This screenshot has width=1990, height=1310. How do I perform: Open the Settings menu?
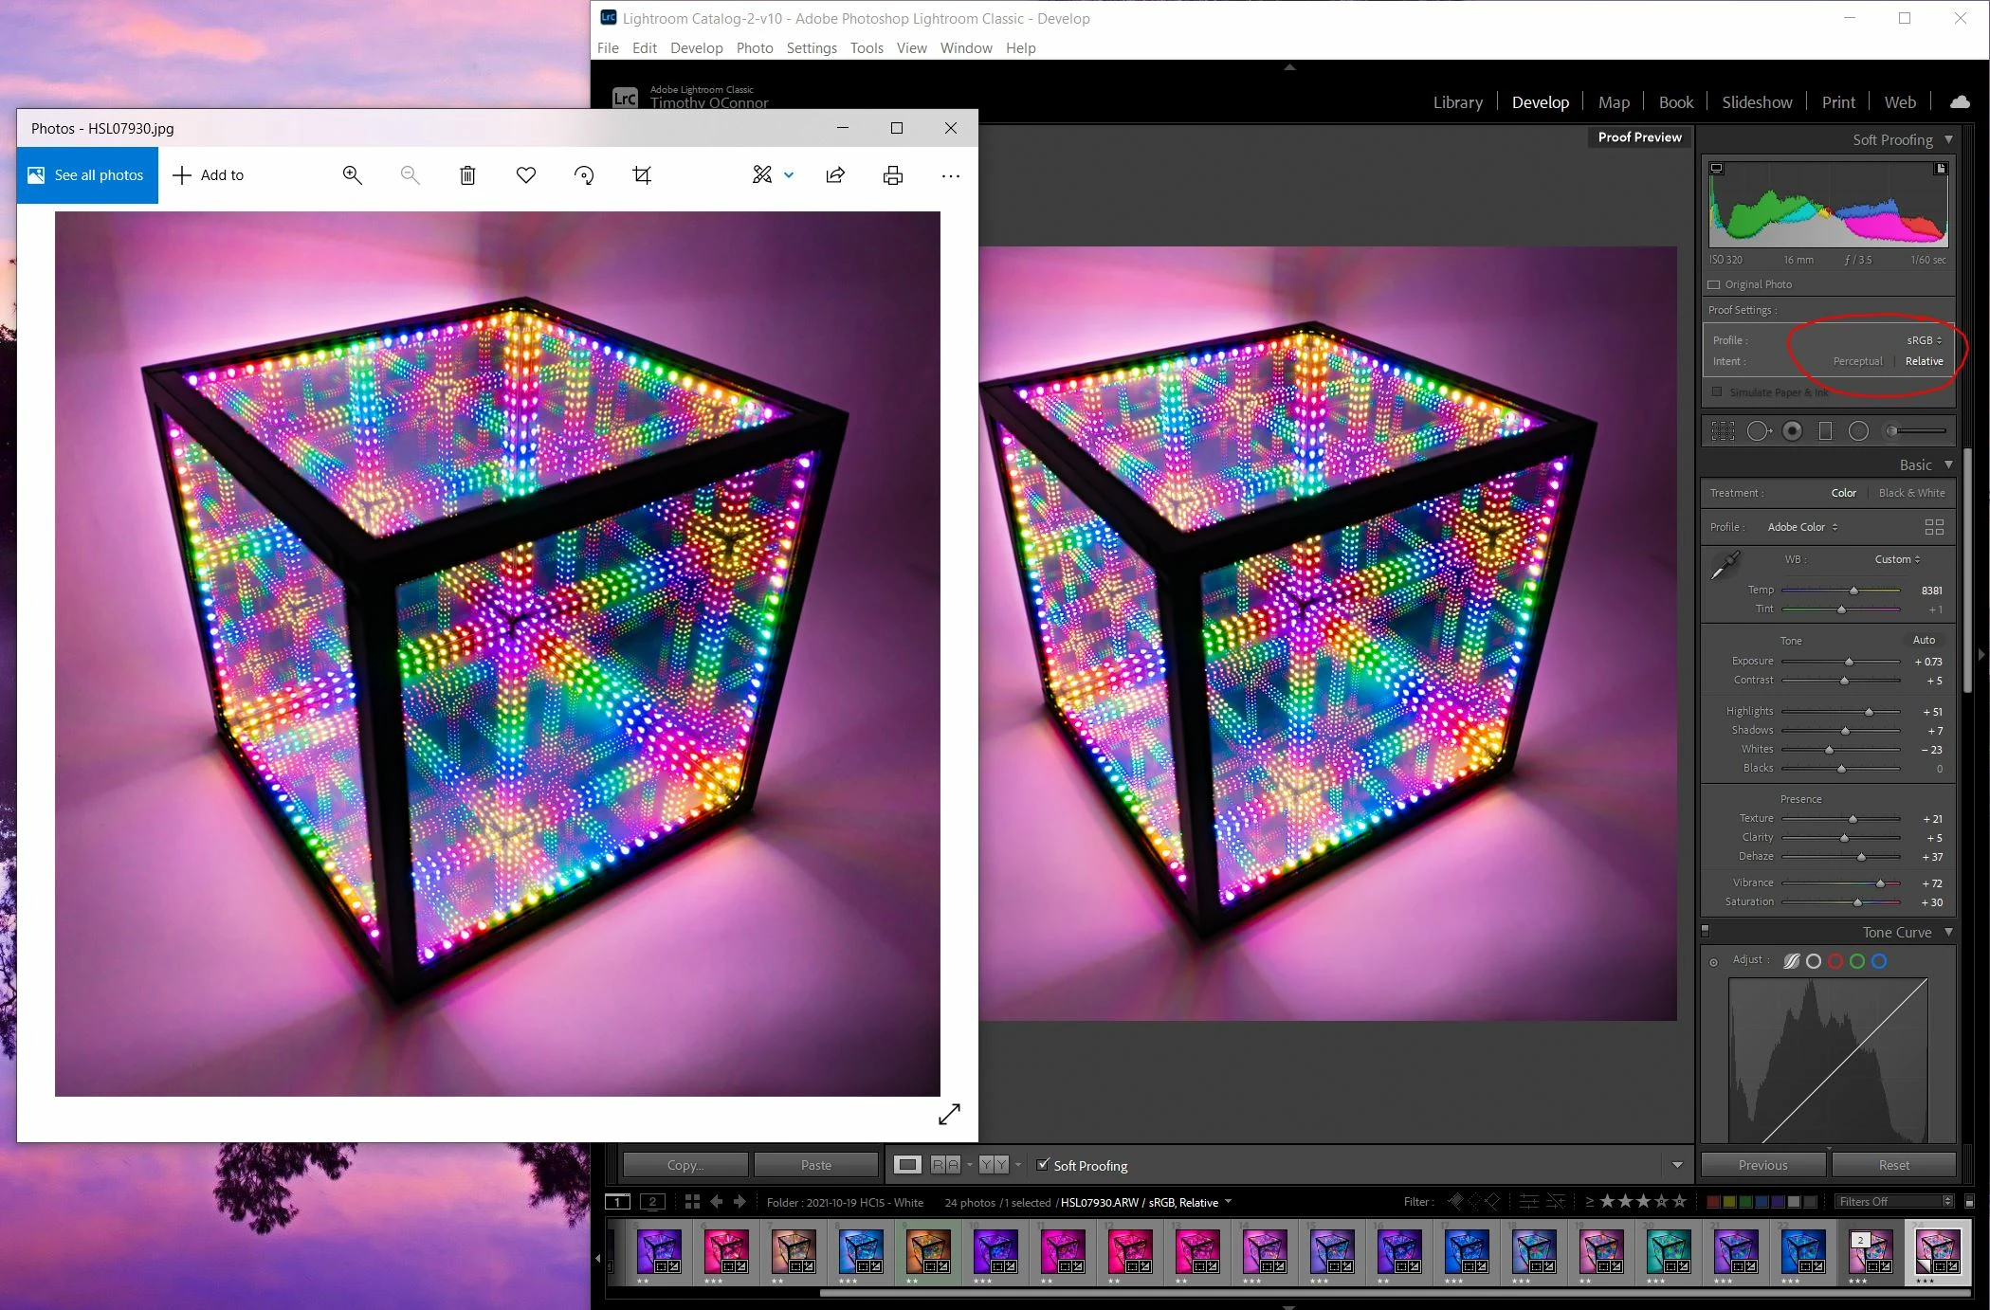click(x=812, y=48)
